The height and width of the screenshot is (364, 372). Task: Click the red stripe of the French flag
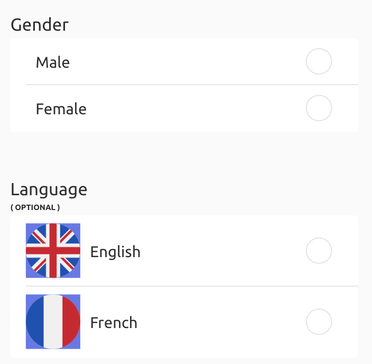(x=71, y=322)
